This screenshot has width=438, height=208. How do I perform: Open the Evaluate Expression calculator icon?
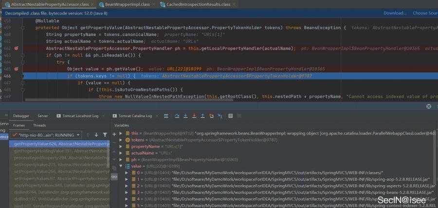tap(231, 116)
